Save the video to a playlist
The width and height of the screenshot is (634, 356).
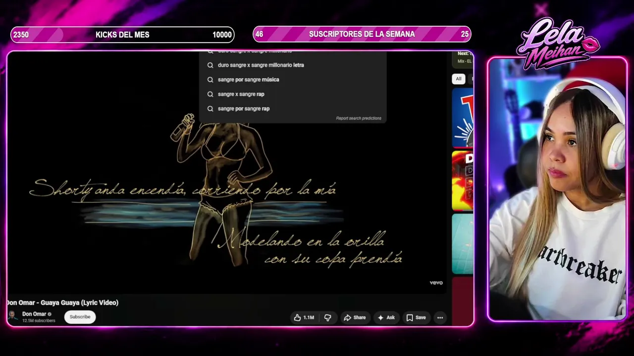pyautogui.click(x=416, y=317)
